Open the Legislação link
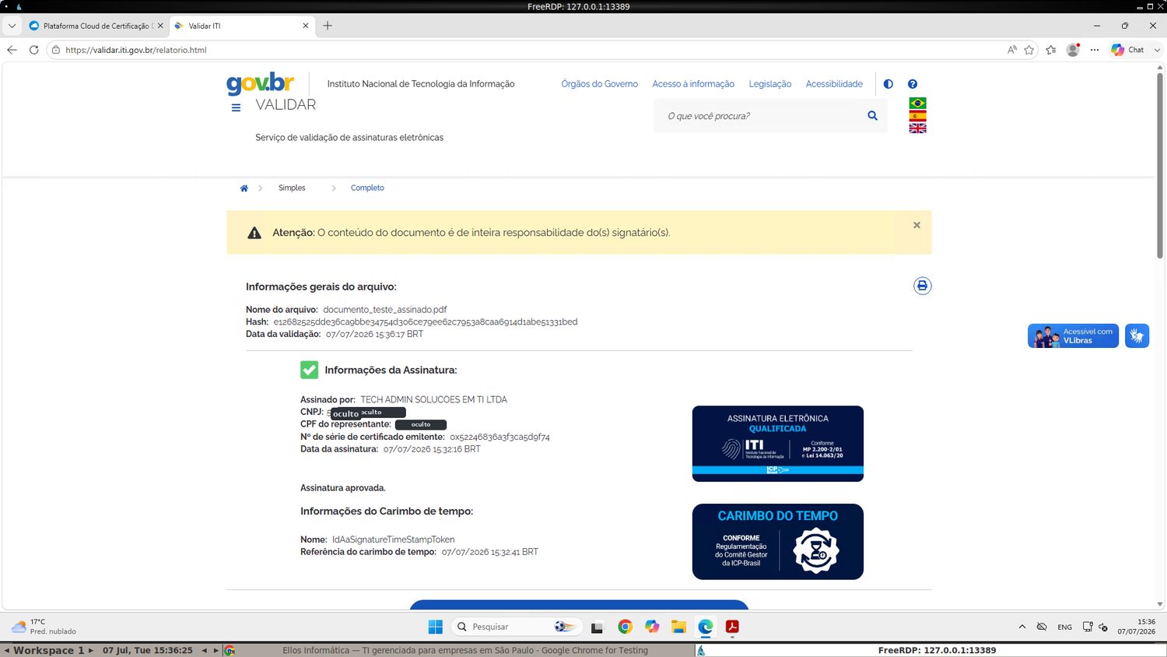Viewport: 1167px width, 657px height. click(x=769, y=84)
